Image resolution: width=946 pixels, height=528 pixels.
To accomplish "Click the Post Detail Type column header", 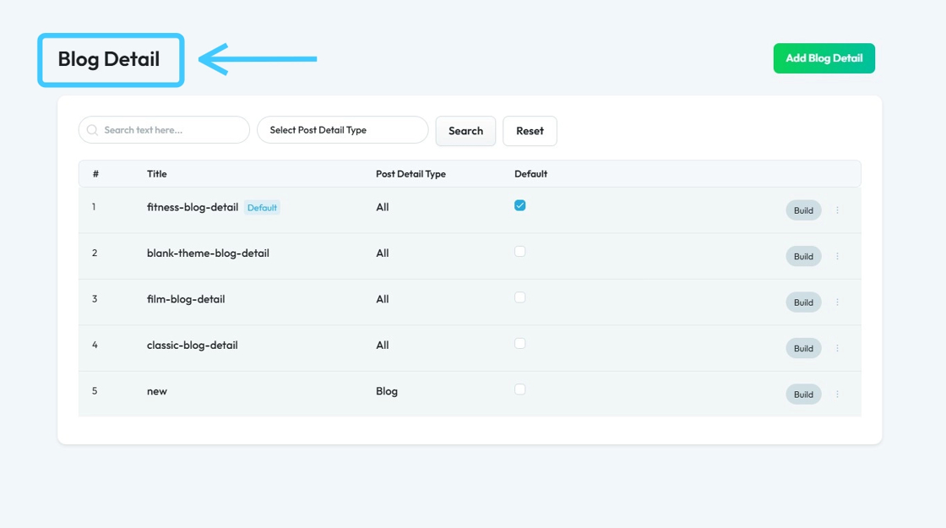I will (x=410, y=174).
